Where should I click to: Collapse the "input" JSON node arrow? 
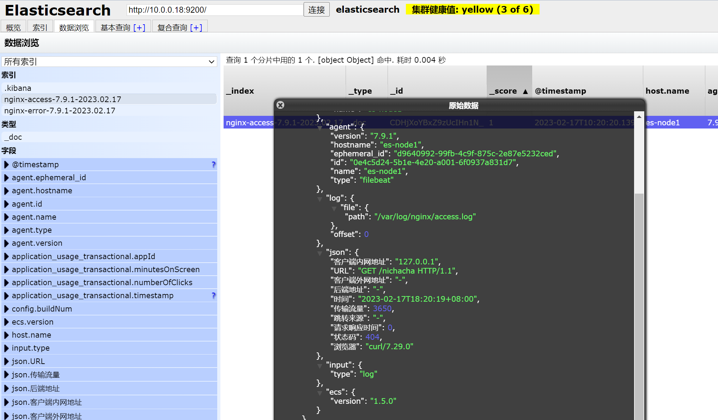tap(320, 366)
